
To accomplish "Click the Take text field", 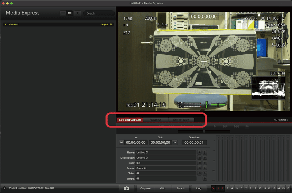I will 166,173.
